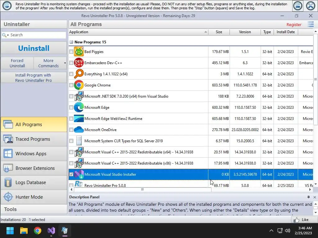Click the Bad Piggies app icon
Viewport: 318px width, 238px height.
pos(79,52)
